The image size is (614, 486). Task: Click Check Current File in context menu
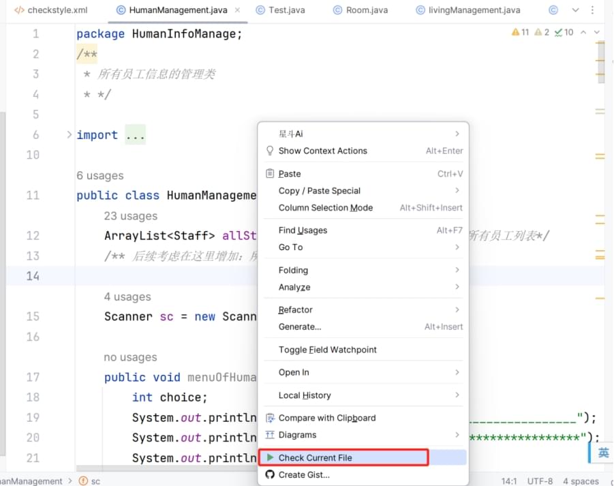315,457
